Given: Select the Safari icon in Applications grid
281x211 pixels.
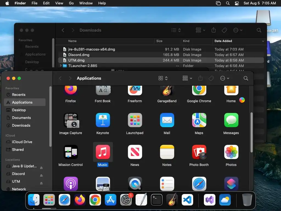Looking at the screenshot, I should click(199, 184).
